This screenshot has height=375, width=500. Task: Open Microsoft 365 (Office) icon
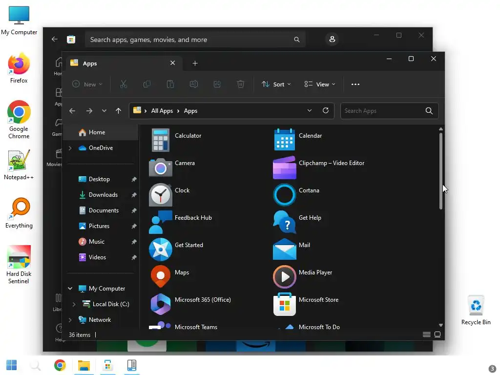[x=160, y=304]
